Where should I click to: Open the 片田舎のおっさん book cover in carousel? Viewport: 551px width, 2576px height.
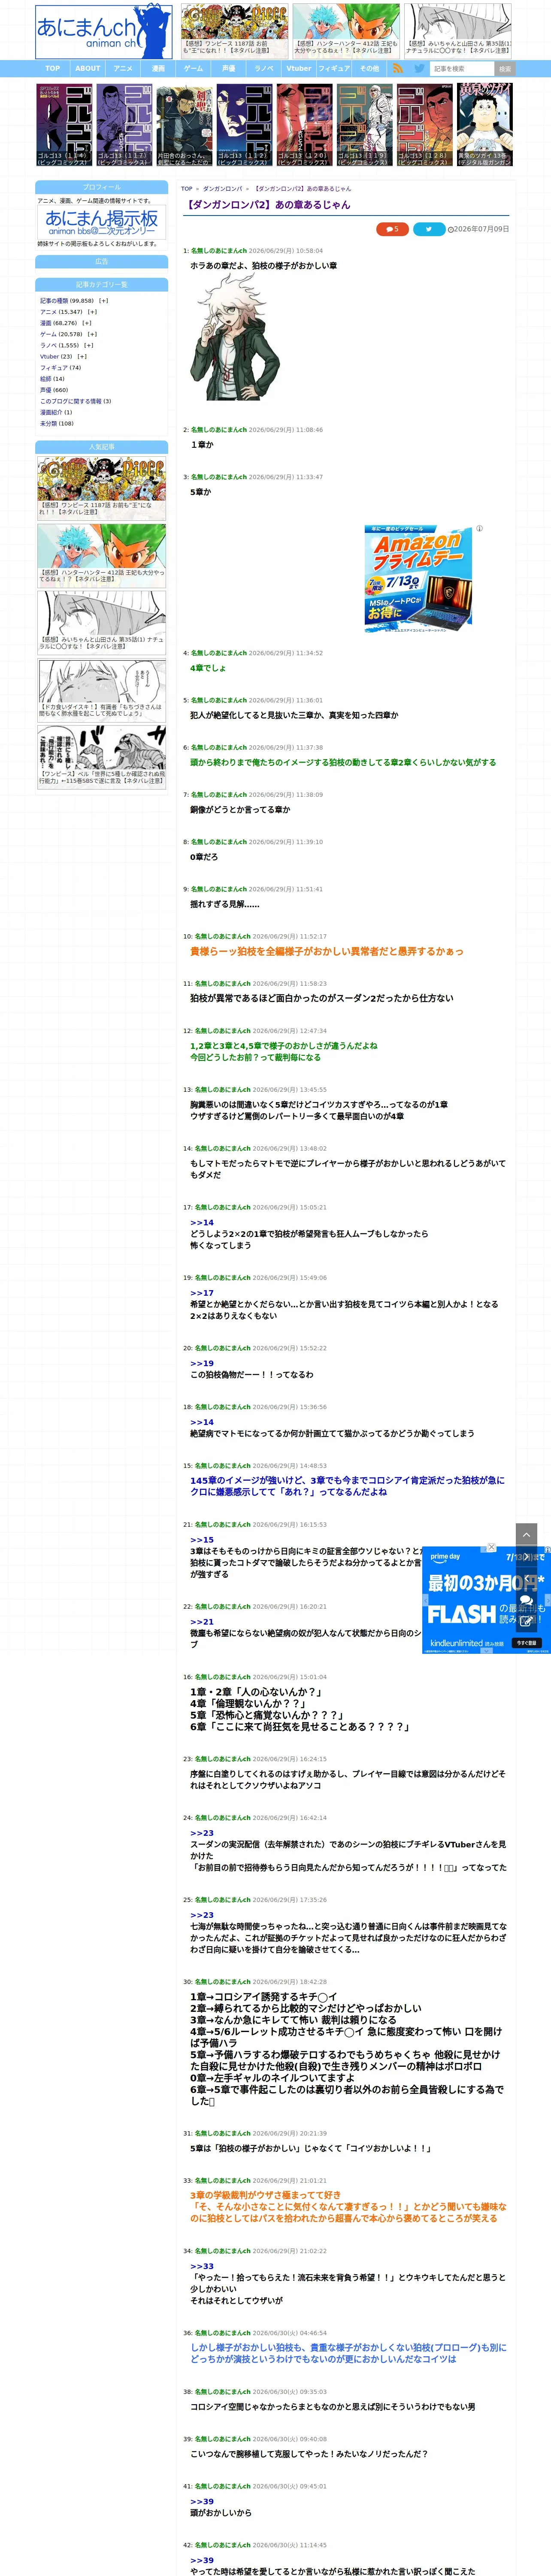point(184,125)
